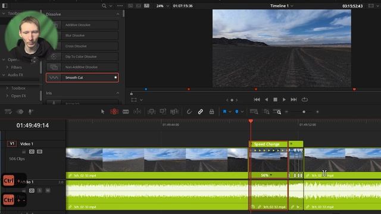Toggle the V1 destination control
Image resolution: width=381 pixels, height=214 pixels.
[12, 144]
